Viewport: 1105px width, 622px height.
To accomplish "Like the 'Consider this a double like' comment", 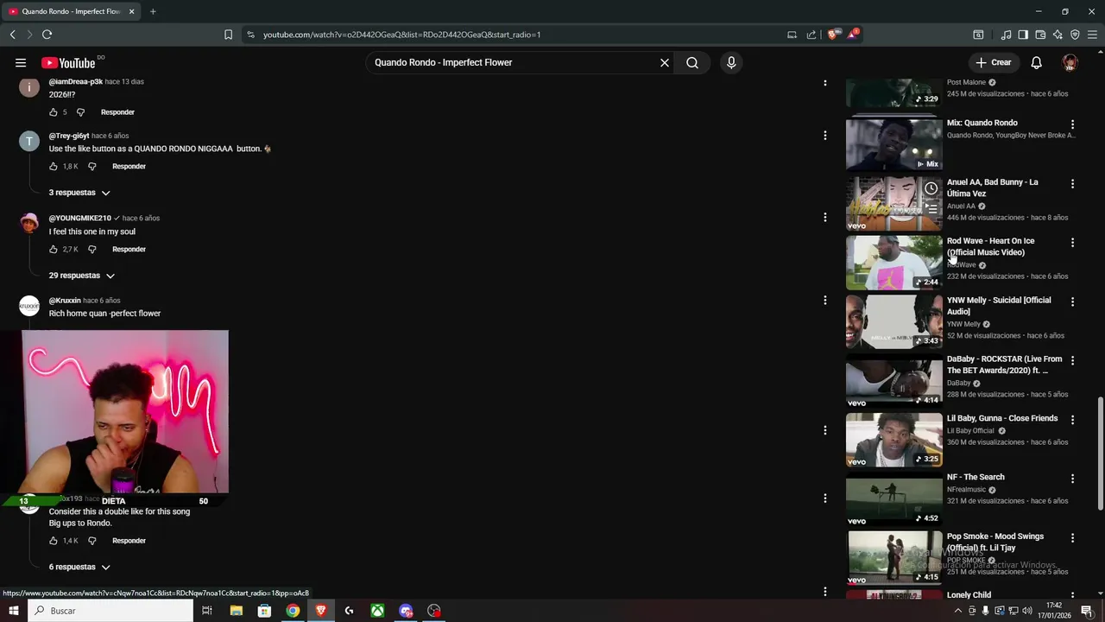I will pyautogui.click(x=54, y=541).
